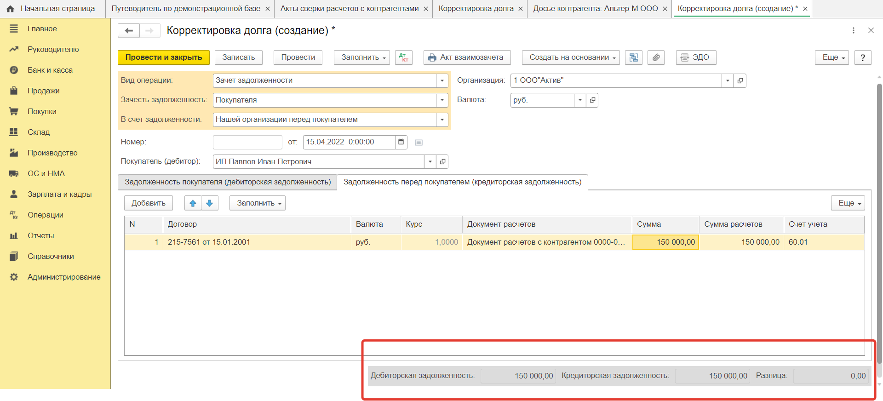The image size is (883, 401).
Task: Expand the Зачесть задолженность dropdown
Action: [x=442, y=100]
